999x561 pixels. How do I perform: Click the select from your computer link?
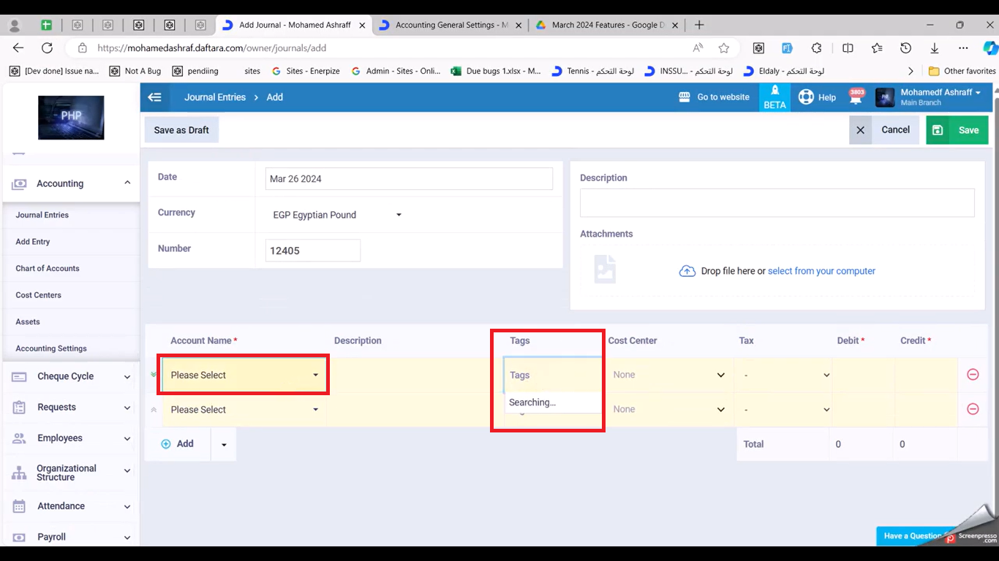click(821, 271)
